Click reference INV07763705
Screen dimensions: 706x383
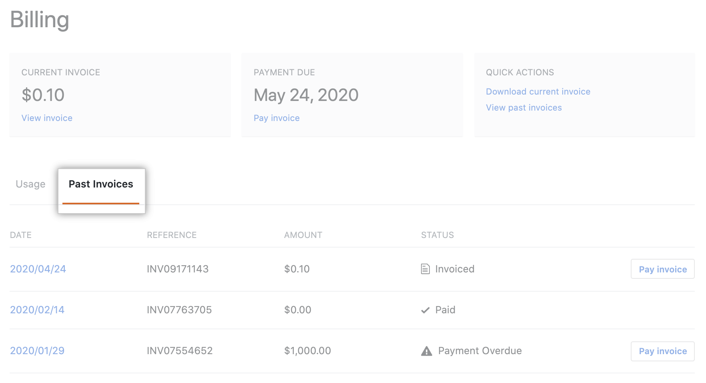179,310
